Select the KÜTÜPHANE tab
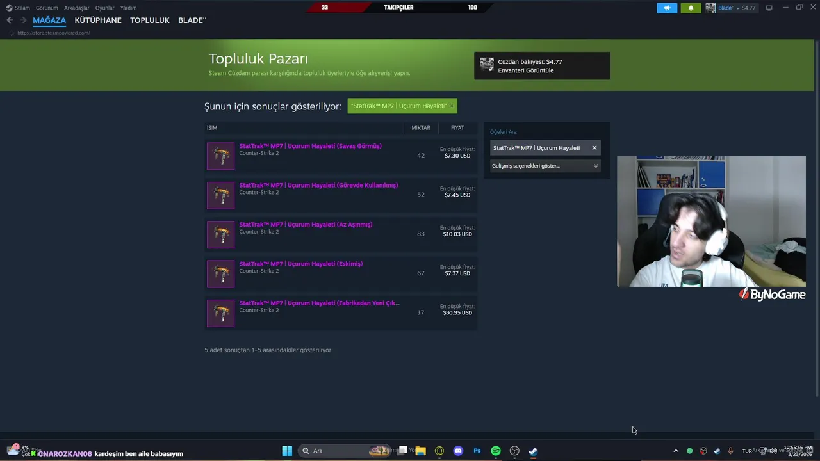This screenshot has width=820, height=461. [98, 20]
